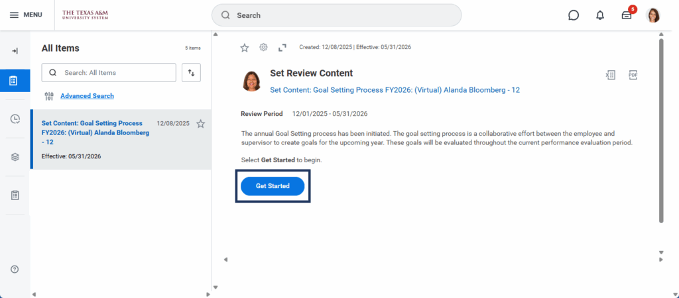679x298 pixels.
Task: Toggle favorite star in task header
Action: click(245, 48)
